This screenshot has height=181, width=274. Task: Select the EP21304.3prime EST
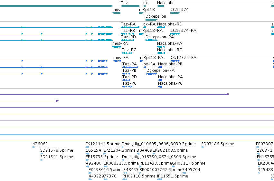tap(119, 150)
